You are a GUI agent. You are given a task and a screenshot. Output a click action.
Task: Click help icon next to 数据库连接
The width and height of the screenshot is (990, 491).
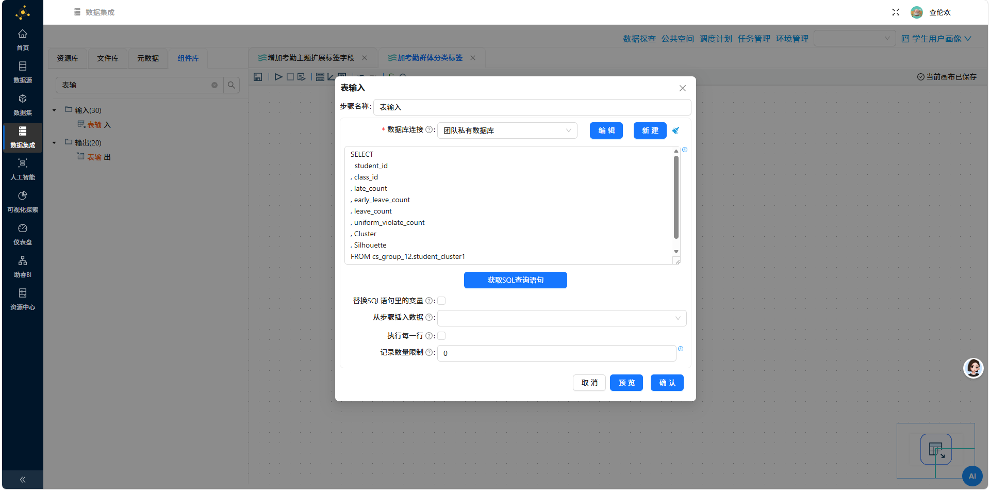click(x=429, y=129)
